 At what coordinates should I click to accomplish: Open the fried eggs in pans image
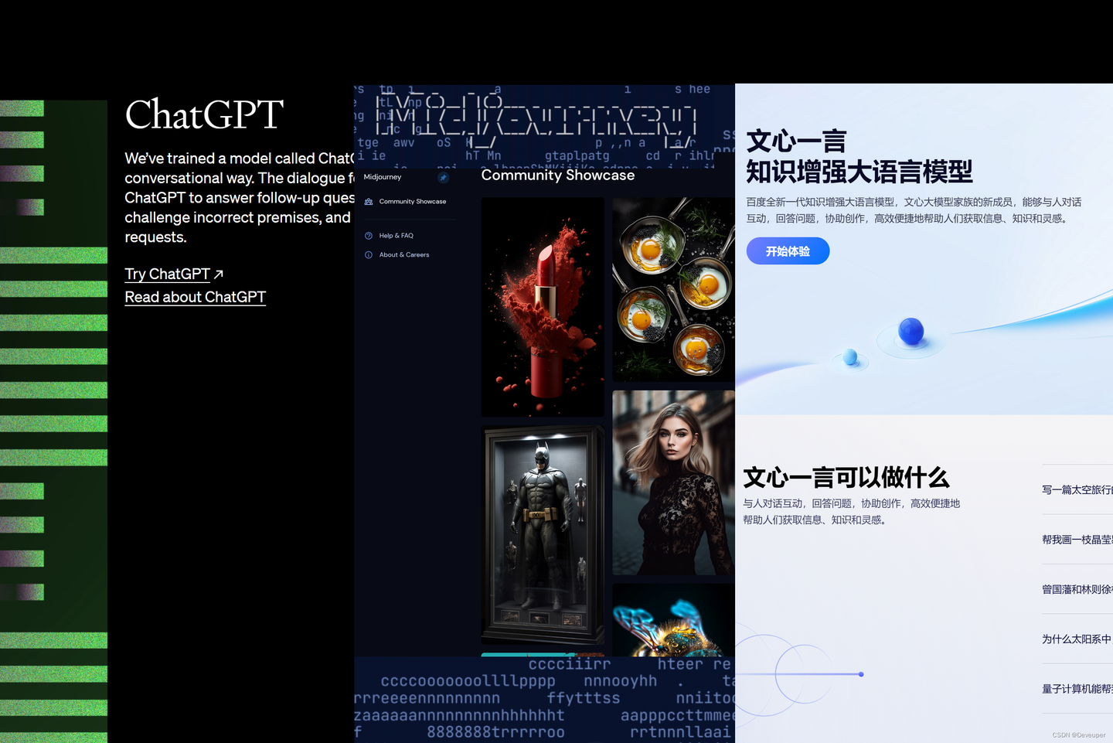[673, 290]
